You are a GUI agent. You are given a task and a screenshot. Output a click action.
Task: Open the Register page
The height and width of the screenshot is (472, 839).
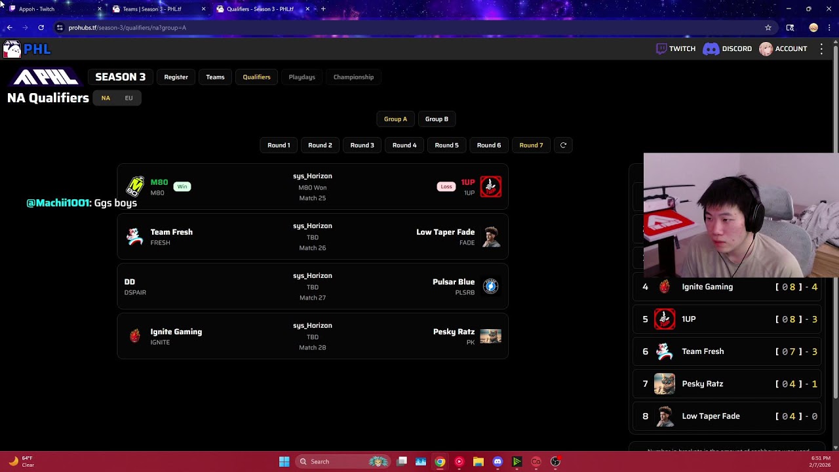[x=176, y=77]
